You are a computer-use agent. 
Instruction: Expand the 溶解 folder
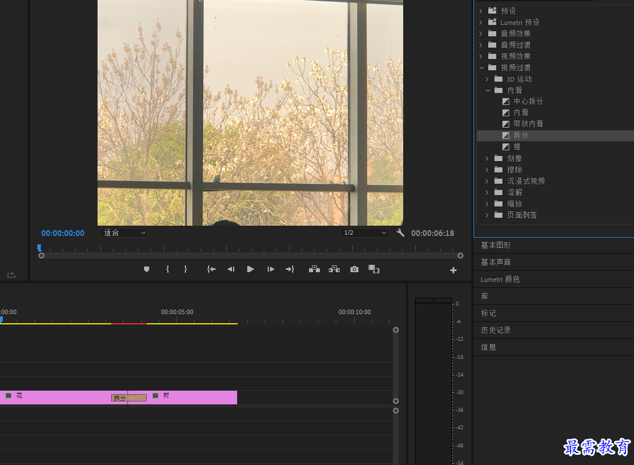coord(487,192)
